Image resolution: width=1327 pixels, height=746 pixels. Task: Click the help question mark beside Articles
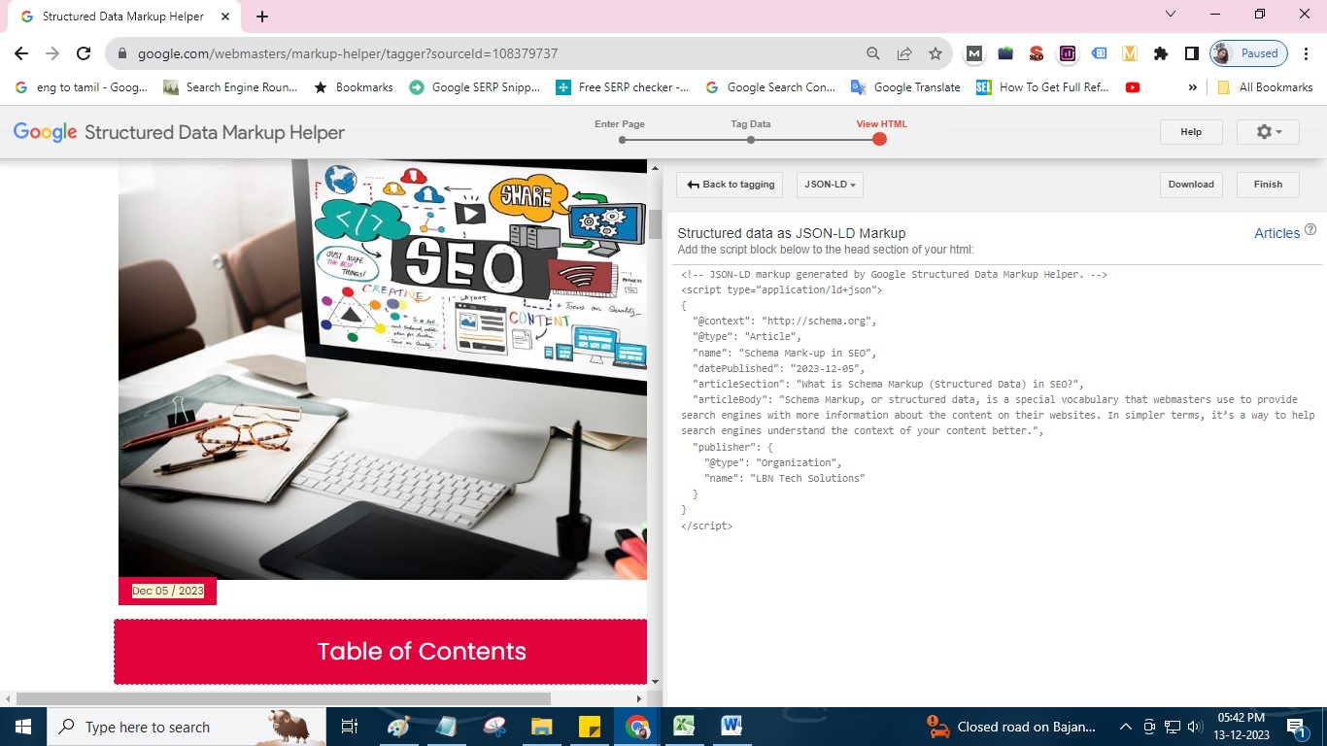tap(1310, 230)
